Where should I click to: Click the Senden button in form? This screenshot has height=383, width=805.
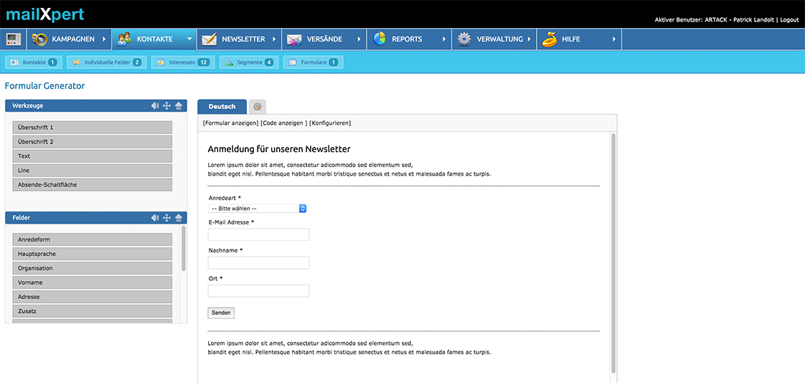pos(221,313)
